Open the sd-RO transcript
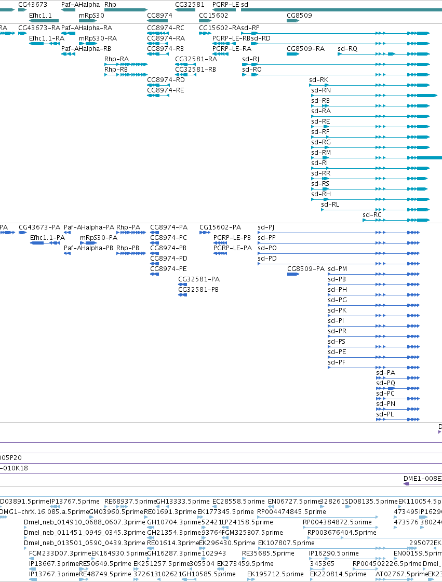 (336, 75)
